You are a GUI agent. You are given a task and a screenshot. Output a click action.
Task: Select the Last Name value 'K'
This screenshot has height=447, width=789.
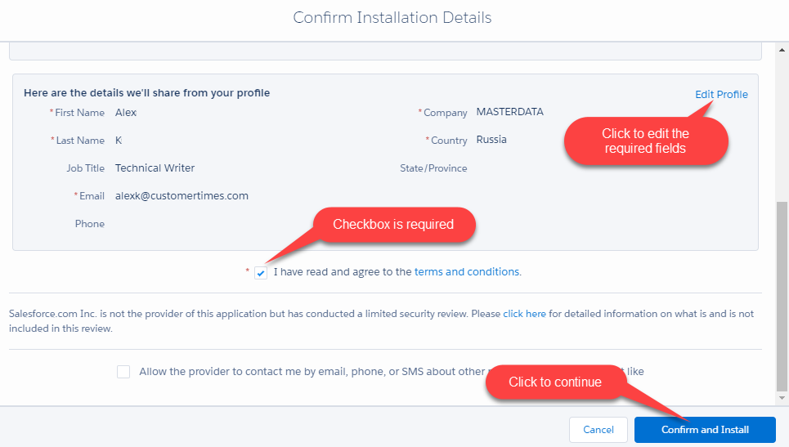(x=119, y=141)
